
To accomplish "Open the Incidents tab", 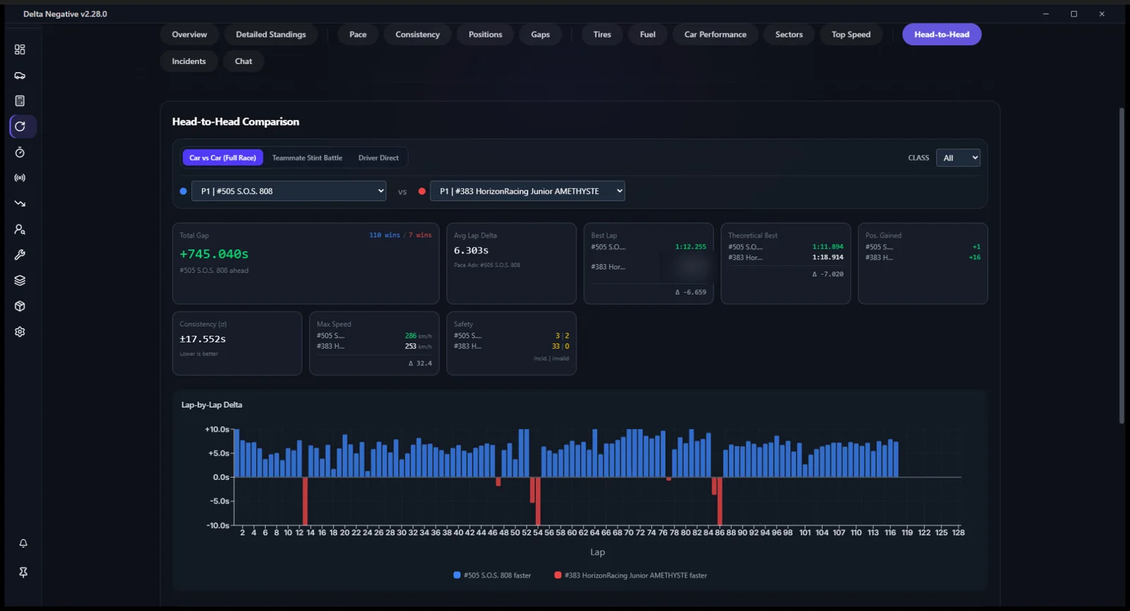I will 189,61.
